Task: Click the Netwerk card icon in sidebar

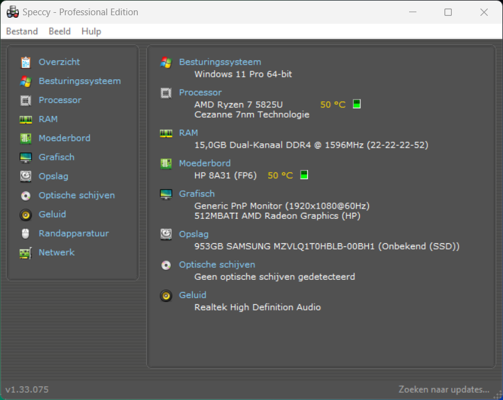Action: pyautogui.click(x=26, y=253)
